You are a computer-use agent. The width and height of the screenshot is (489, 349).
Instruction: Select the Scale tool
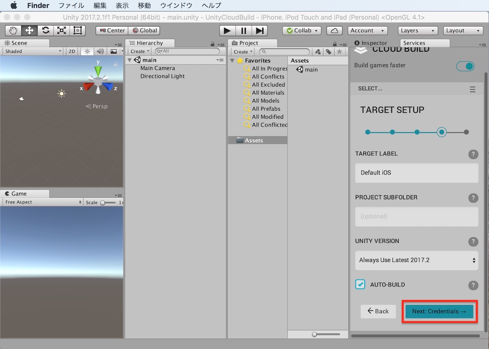pos(62,31)
